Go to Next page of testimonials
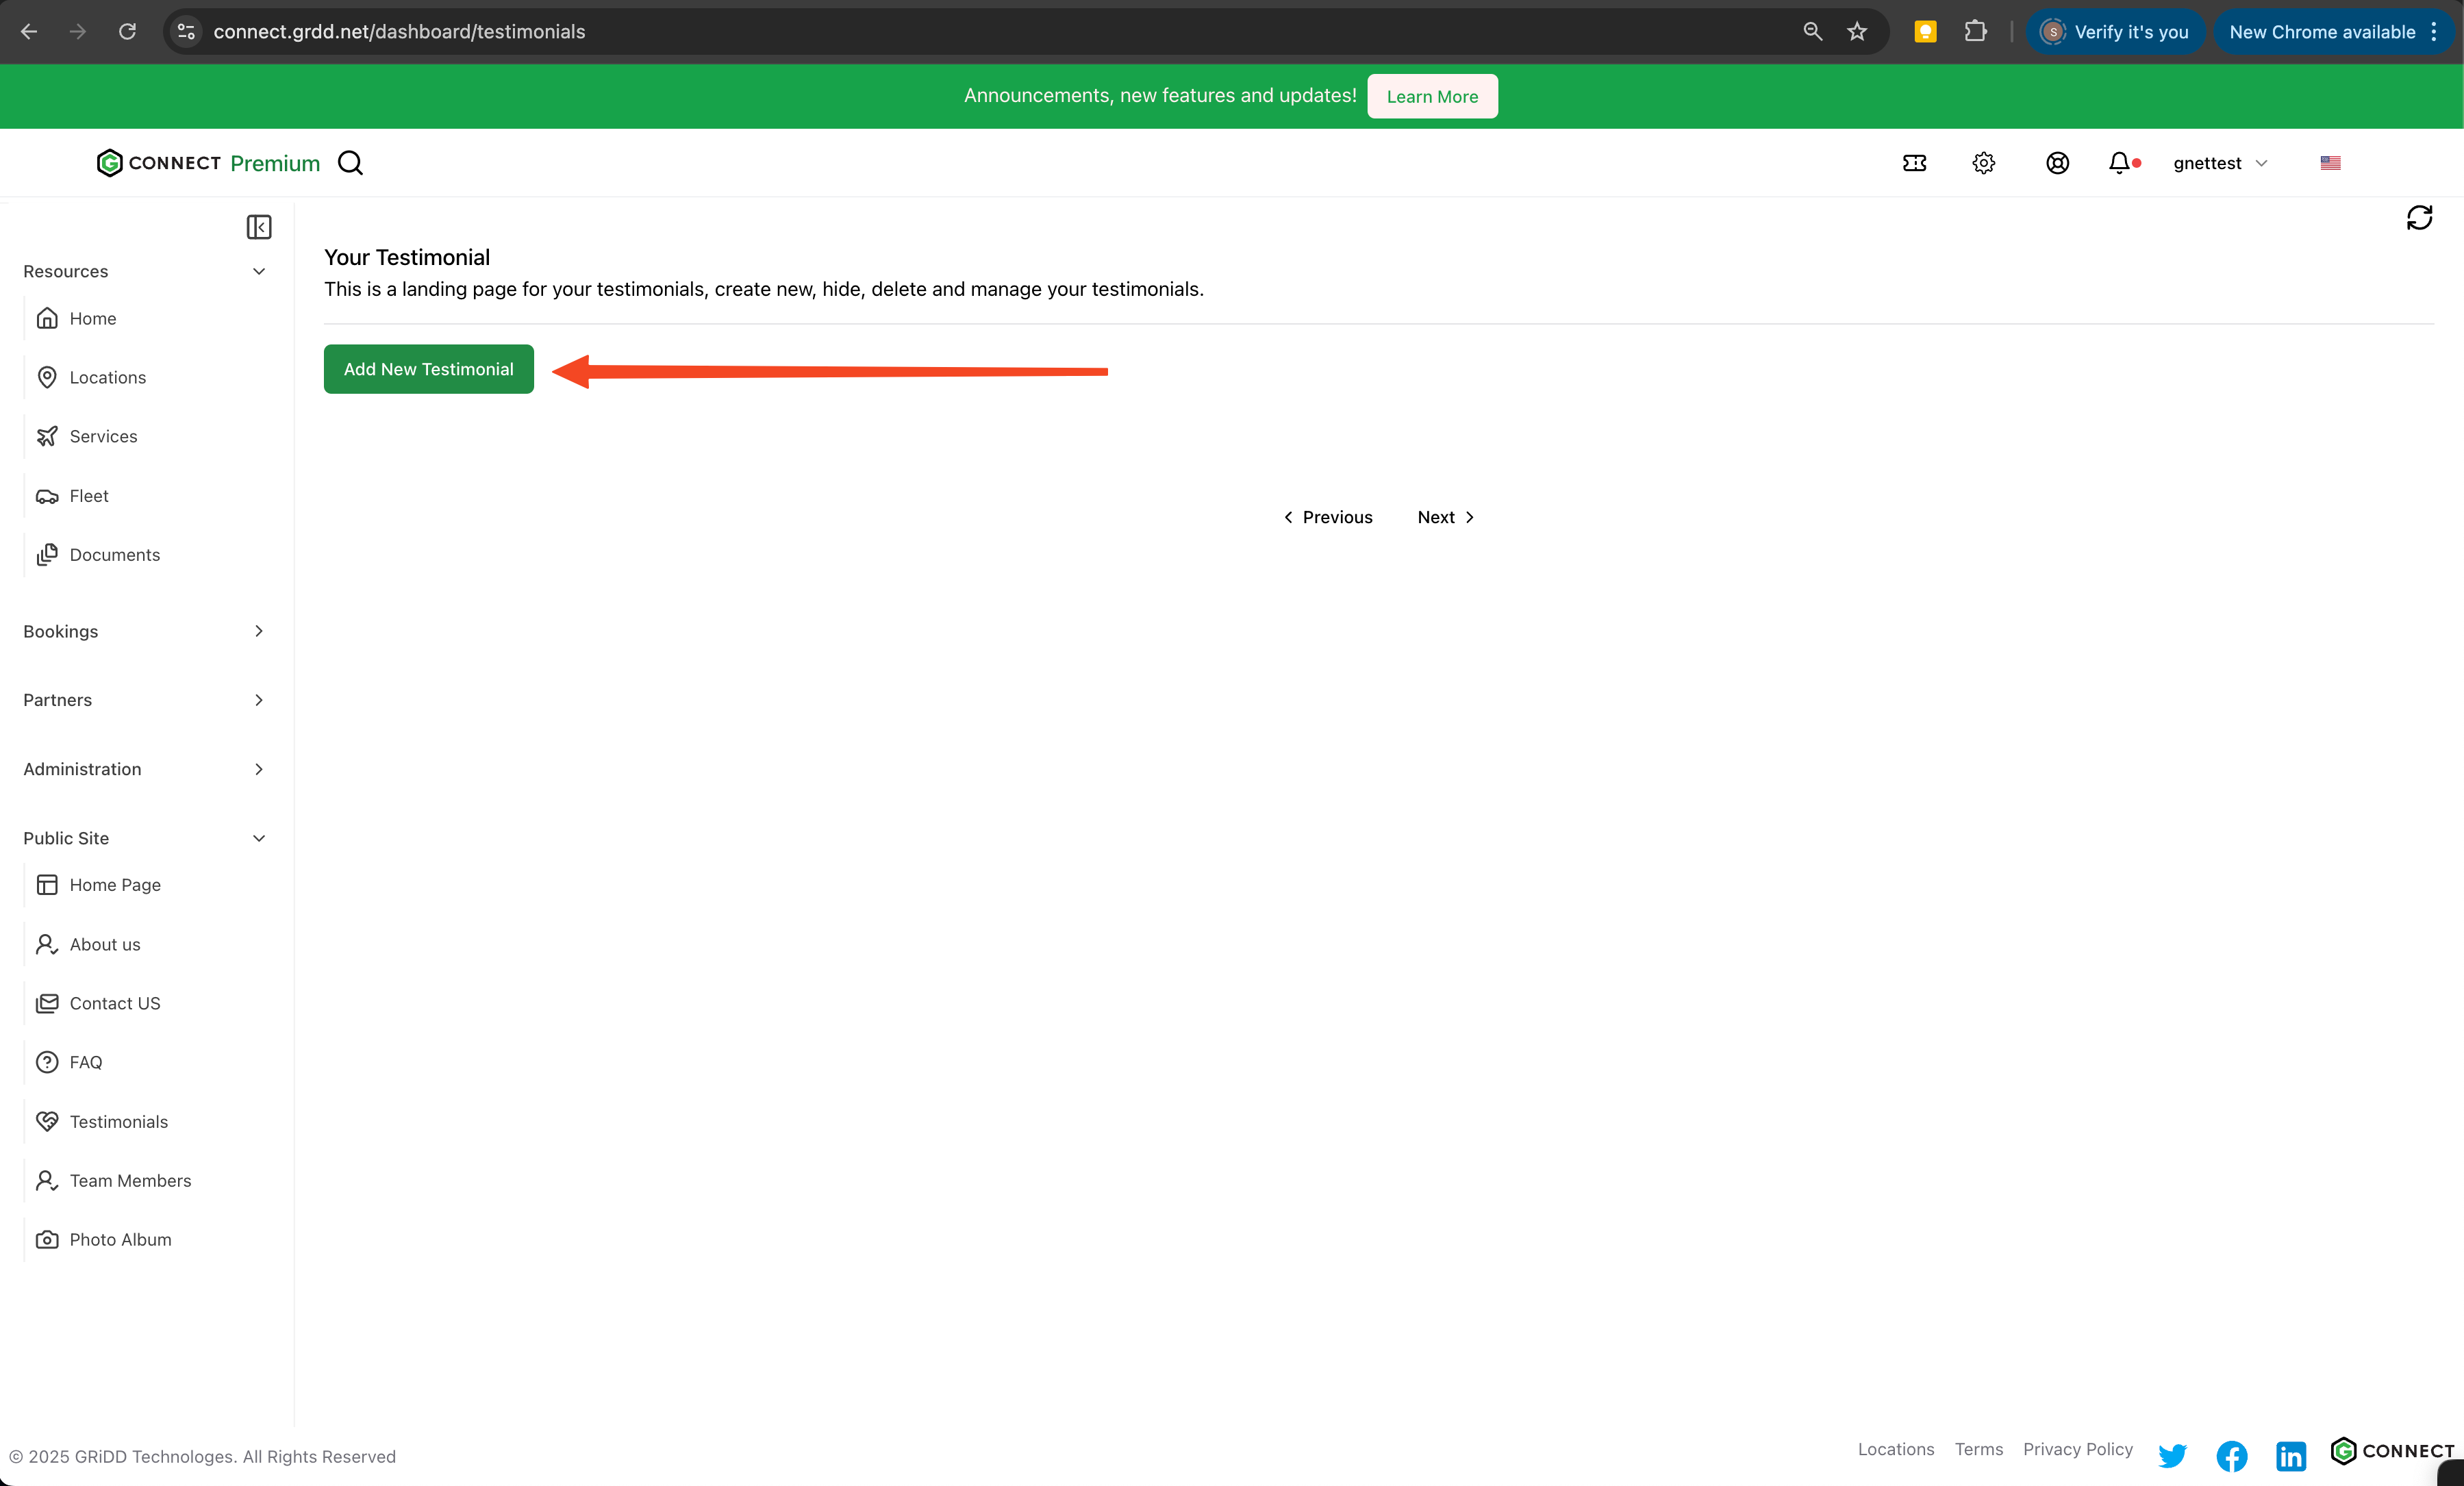The height and width of the screenshot is (1486, 2464). [x=1445, y=517]
